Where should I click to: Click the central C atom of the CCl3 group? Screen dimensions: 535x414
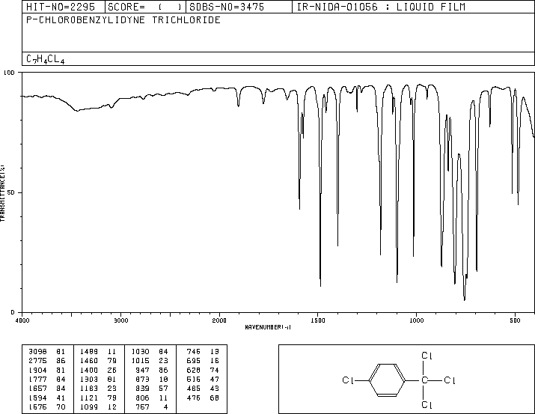pos(425,380)
